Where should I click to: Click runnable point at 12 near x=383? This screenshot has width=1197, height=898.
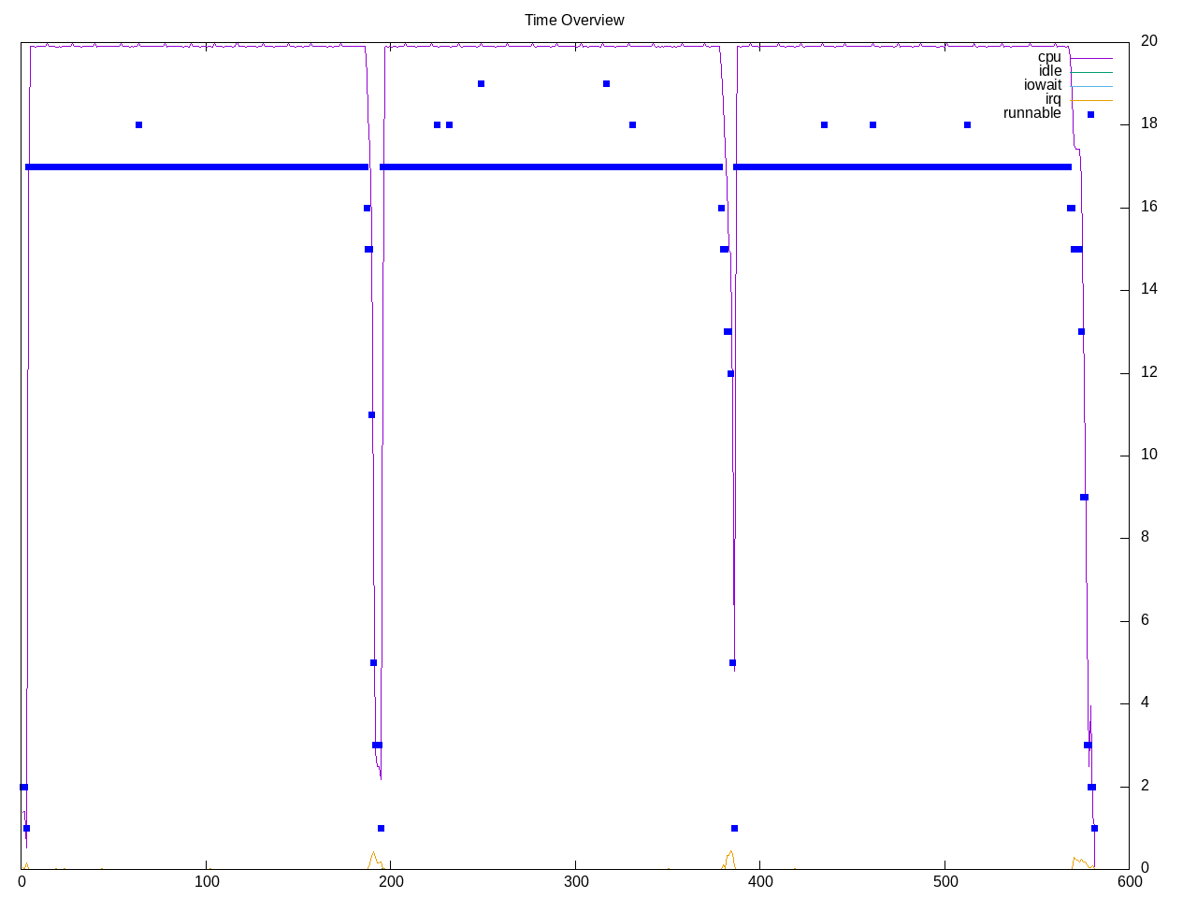(730, 373)
